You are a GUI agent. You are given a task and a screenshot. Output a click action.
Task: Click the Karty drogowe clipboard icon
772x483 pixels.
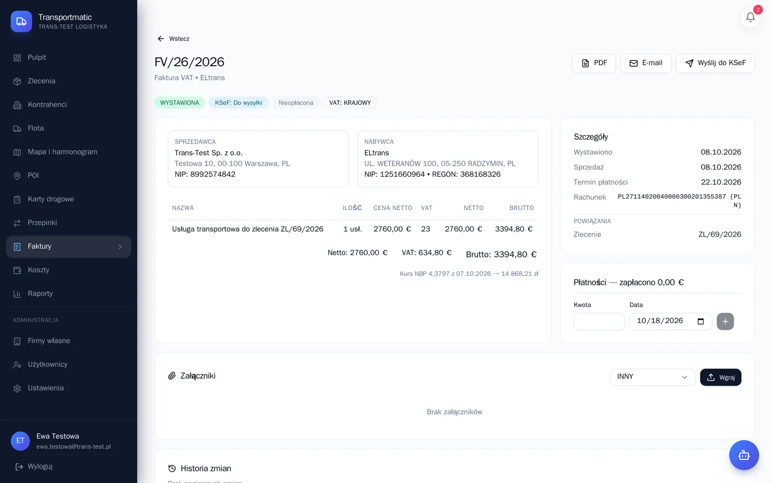click(x=17, y=199)
